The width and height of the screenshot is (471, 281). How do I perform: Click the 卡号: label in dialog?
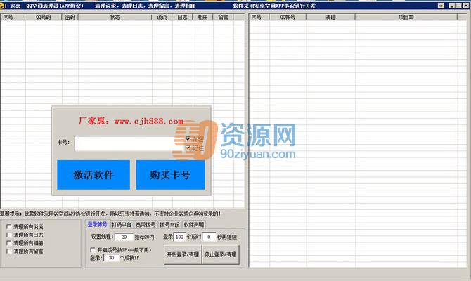63,142
